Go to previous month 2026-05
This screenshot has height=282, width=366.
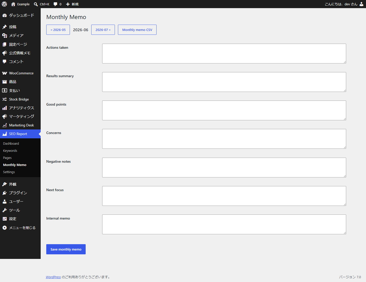click(58, 30)
